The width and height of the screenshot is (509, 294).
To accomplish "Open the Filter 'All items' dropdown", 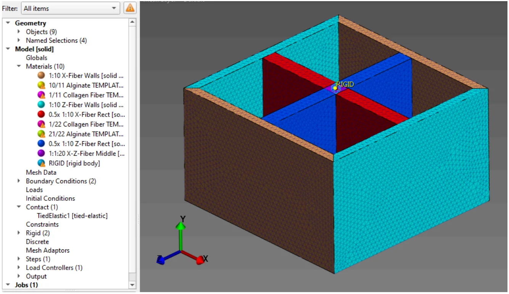I will (x=70, y=8).
